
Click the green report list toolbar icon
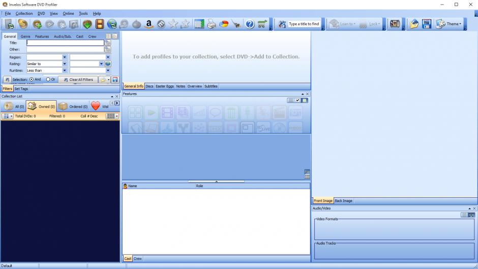[199, 24]
